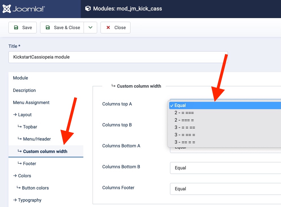Image resolution: width=281 pixels, height=207 pixels.
Task: Click the arrow icon beside Colors in sidebar
Action: pyautogui.click(x=15, y=176)
